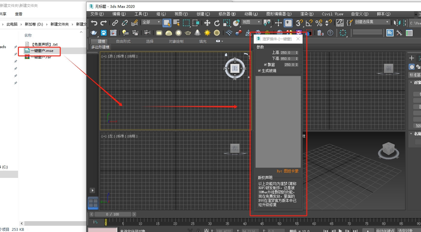Toggle the Spinner Snap icon
The image size is (421, 232).
click(x=328, y=23)
